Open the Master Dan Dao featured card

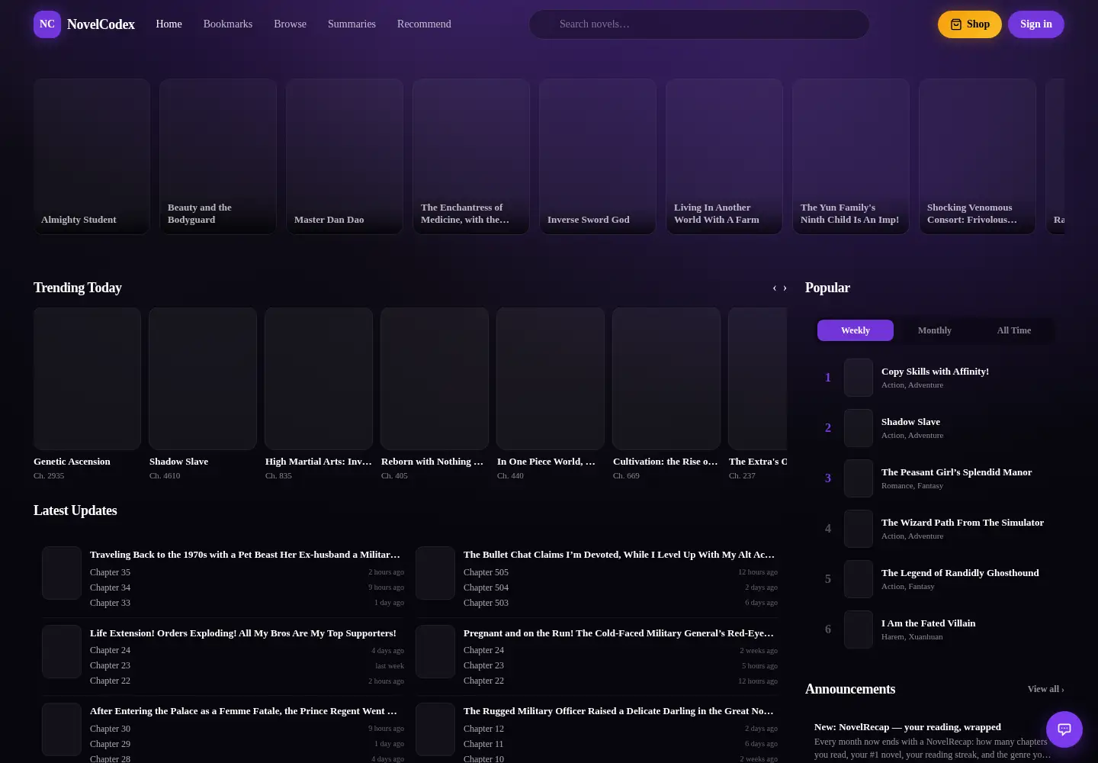coord(345,156)
